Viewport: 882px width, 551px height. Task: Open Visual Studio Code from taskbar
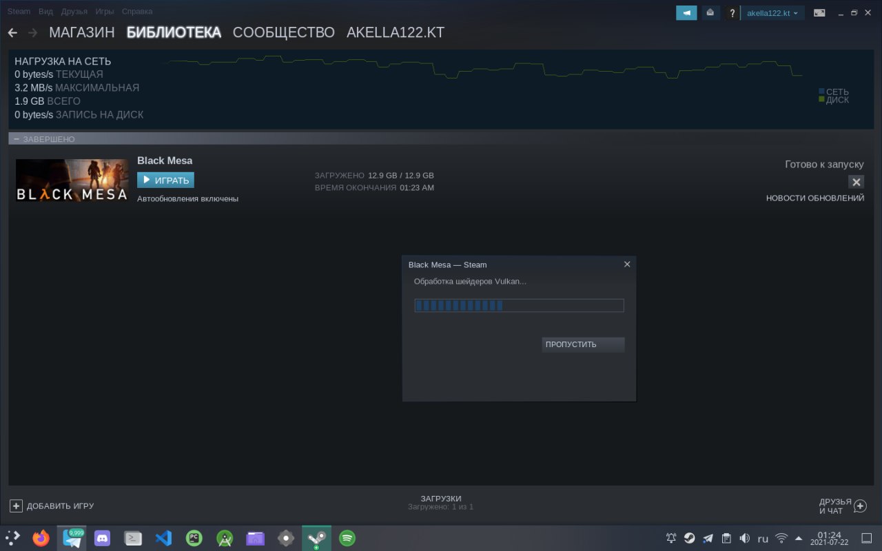point(163,538)
